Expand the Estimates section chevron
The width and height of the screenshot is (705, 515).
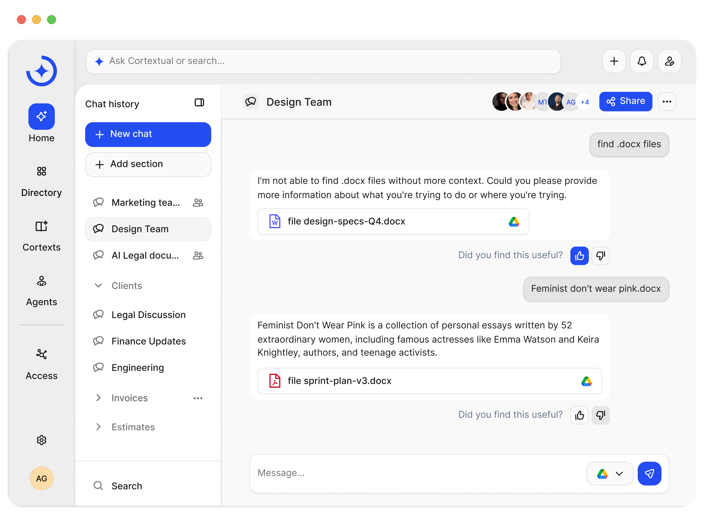[98, 426]
